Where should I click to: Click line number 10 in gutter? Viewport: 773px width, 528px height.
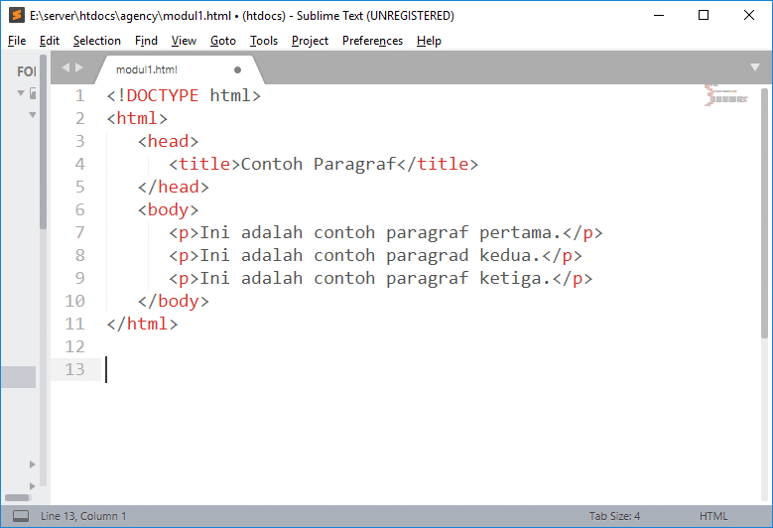coord(75,302)
